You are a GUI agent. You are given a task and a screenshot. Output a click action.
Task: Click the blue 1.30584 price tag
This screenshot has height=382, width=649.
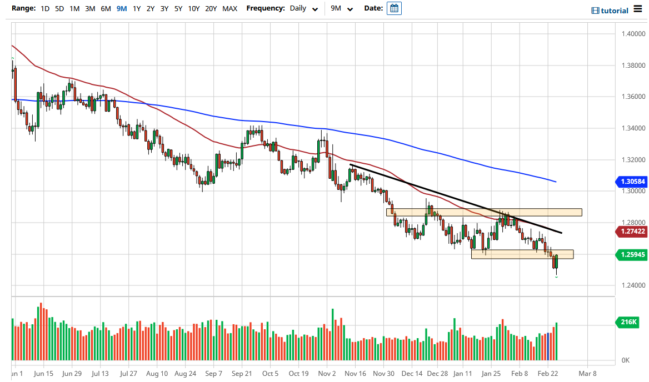click(631, 182)
